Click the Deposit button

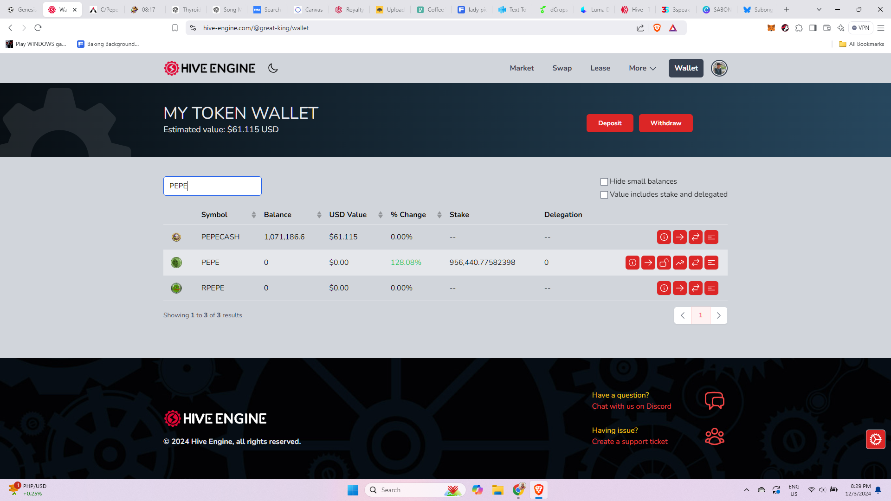(x=610, y=123)
